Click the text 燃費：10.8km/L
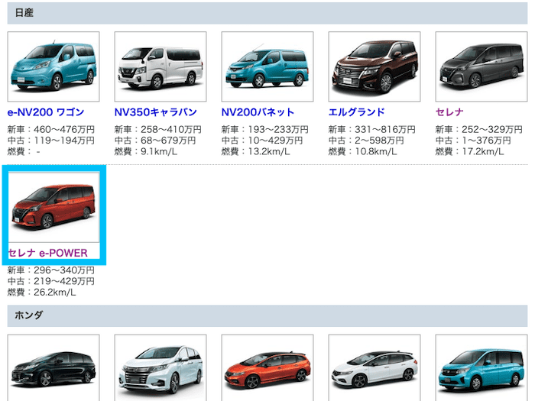Screen dimensions: 535x401 pyautogui.click(x=363, y=151)
